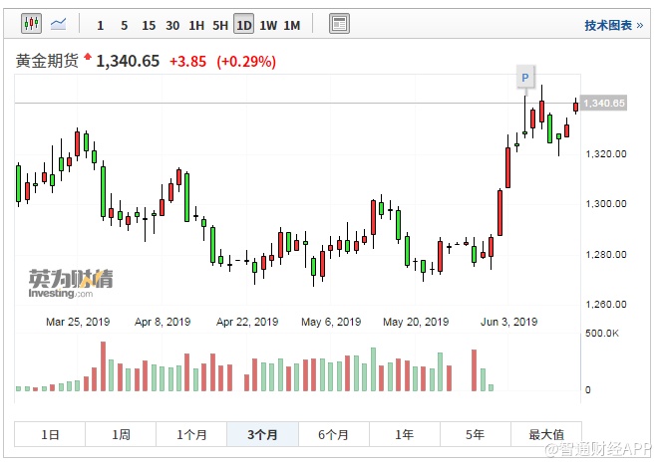The image size is (662, 468).
Task: Switch interval to 1W
Action: pyautogui.click(x=268, y=25)
